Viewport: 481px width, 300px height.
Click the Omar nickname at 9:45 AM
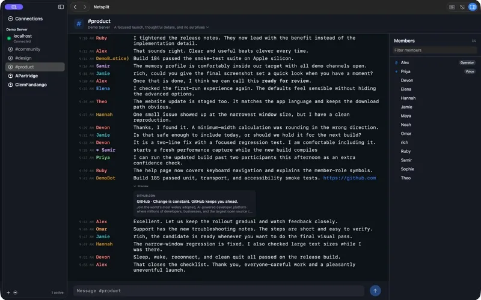coord(102,229)
